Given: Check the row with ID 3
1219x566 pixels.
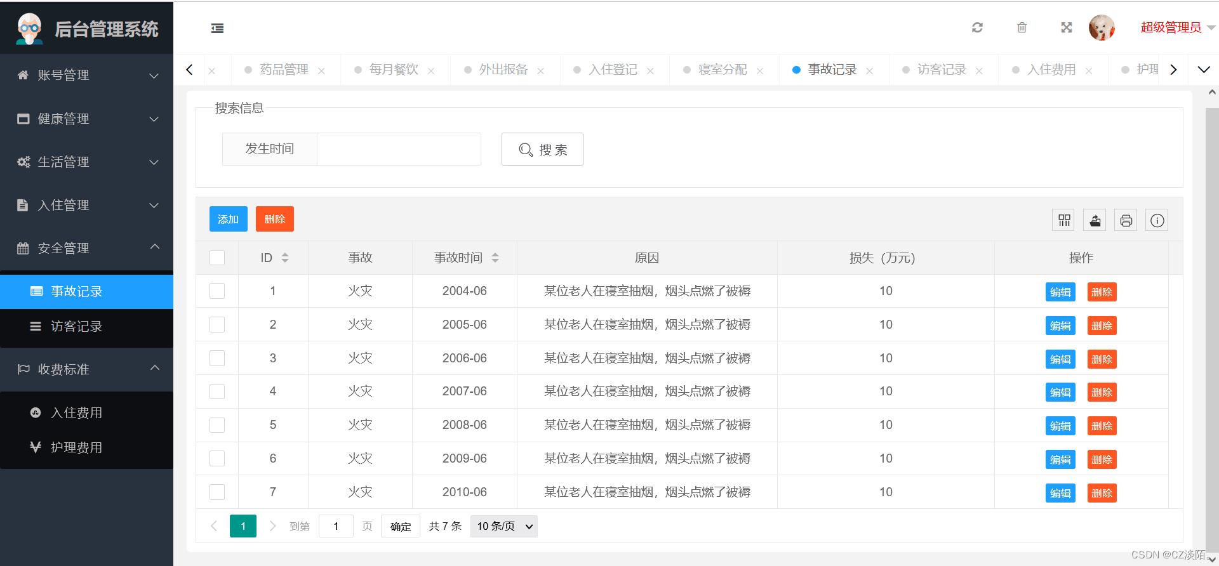Looking at the screenshot, I should (217, 358).
